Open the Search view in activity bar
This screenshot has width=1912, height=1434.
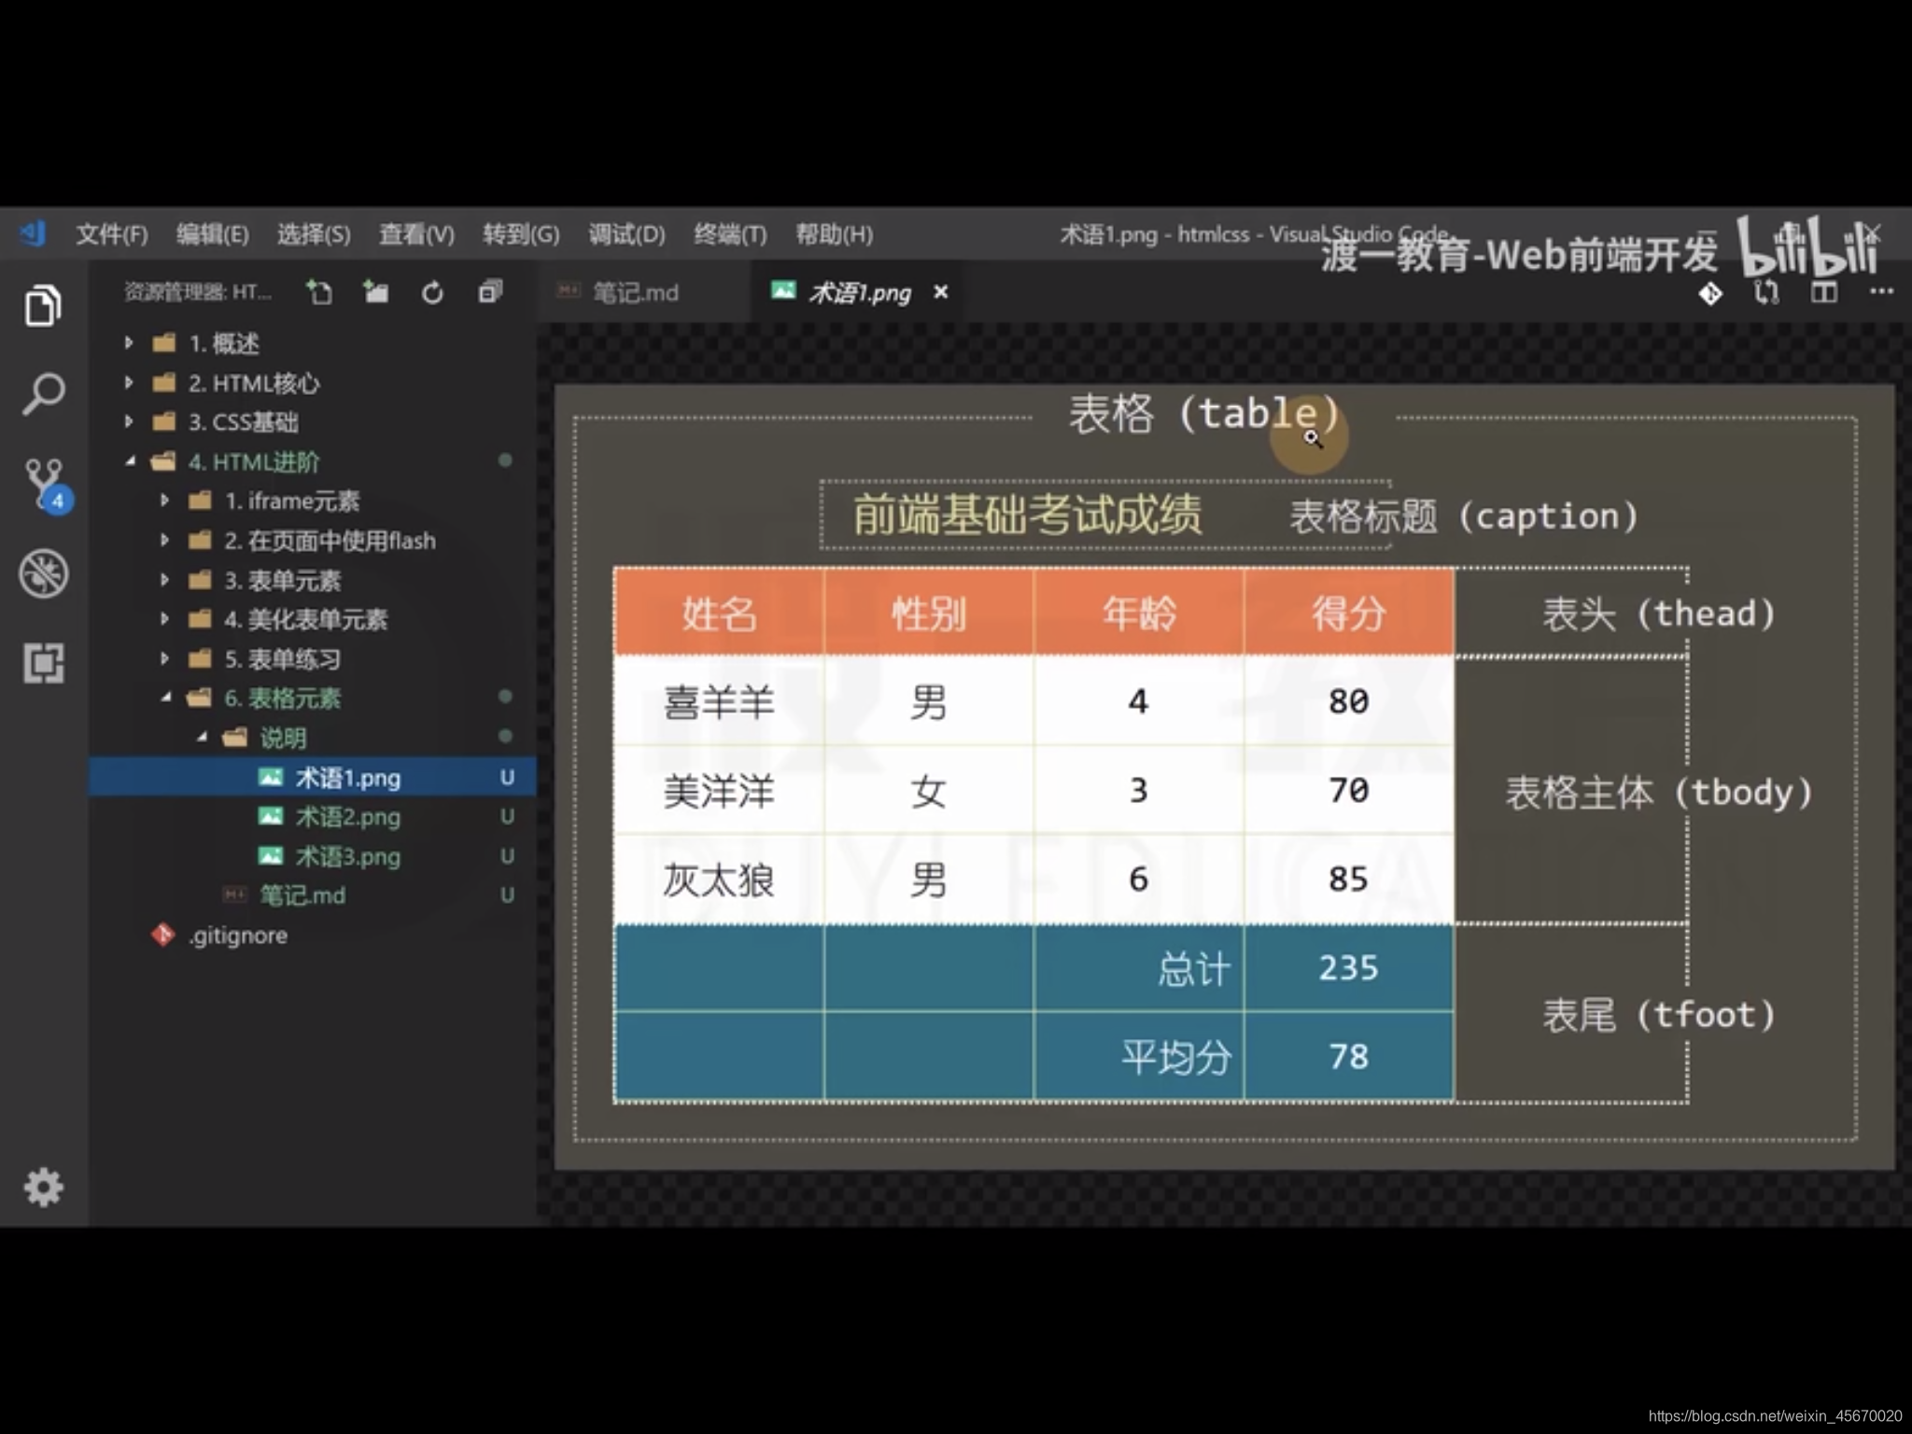click(43, 395)
